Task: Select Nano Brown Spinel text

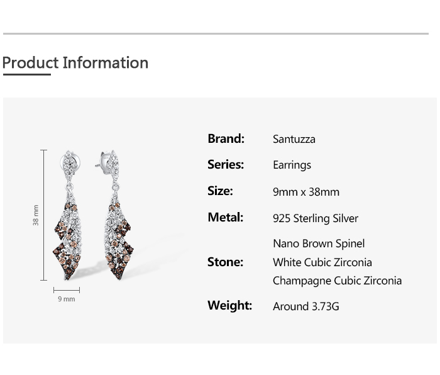Action: click(x=319, y=243)
